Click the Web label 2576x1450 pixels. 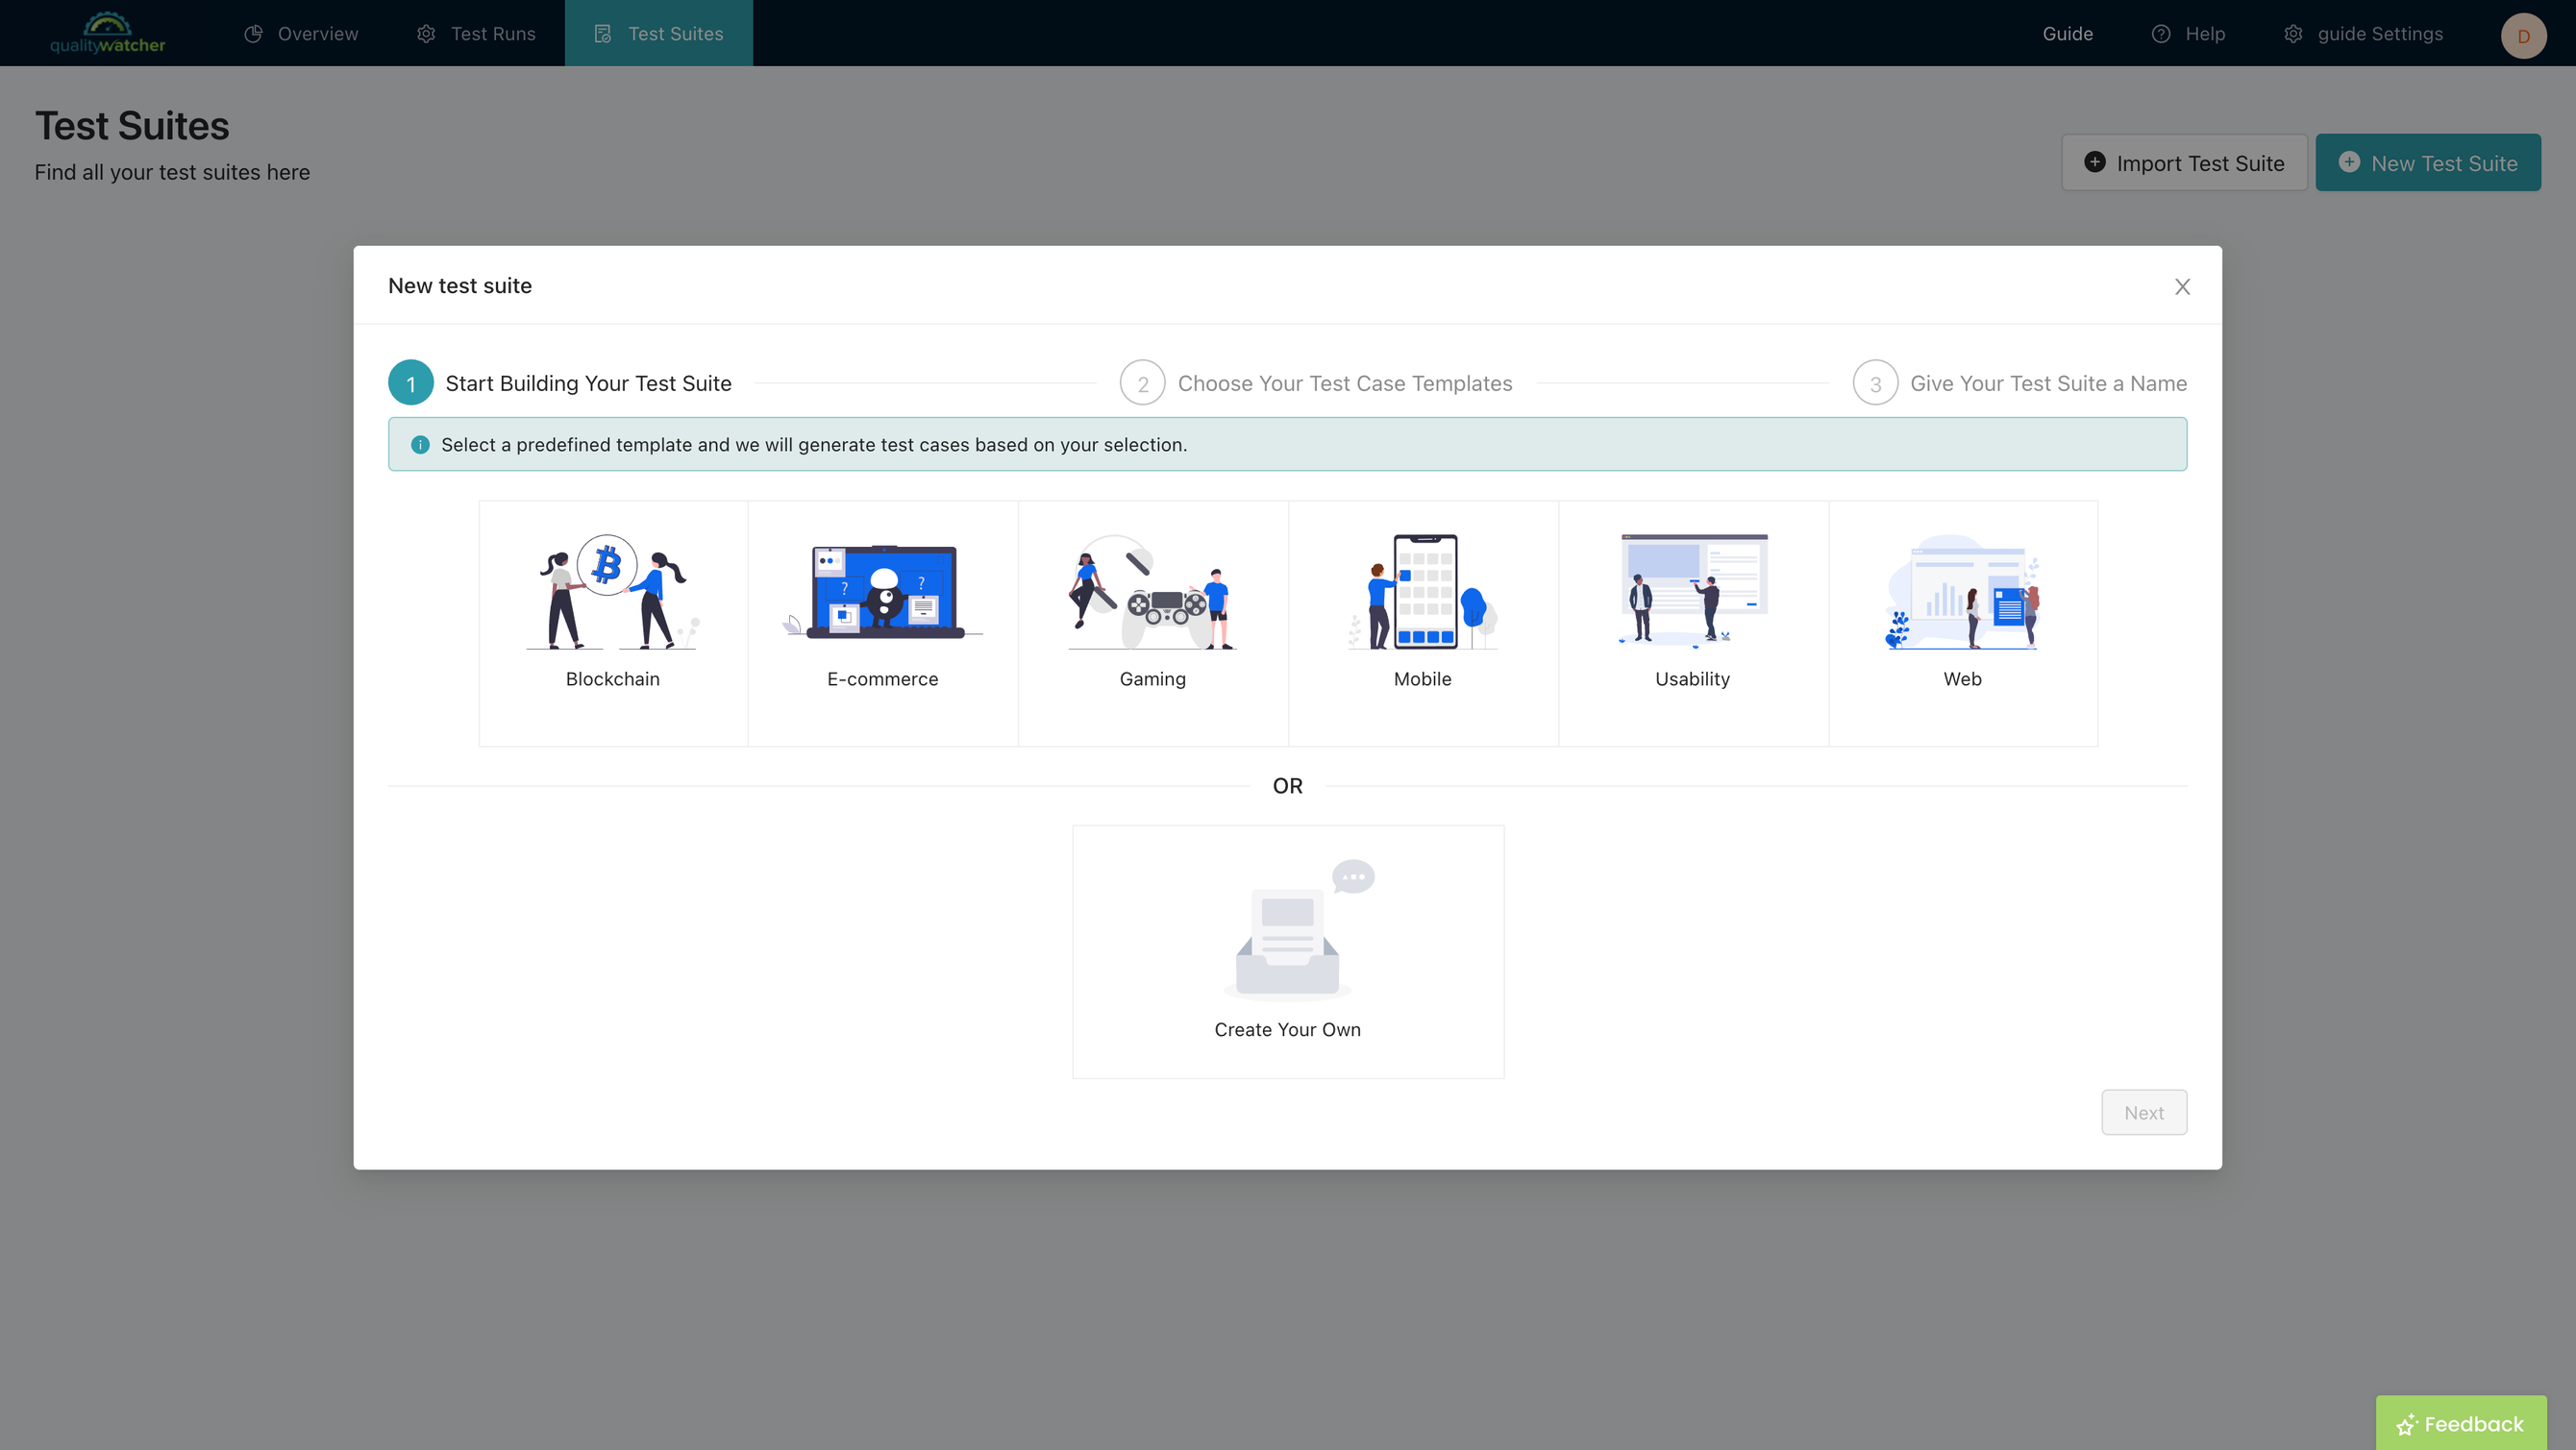(1962, 679)
